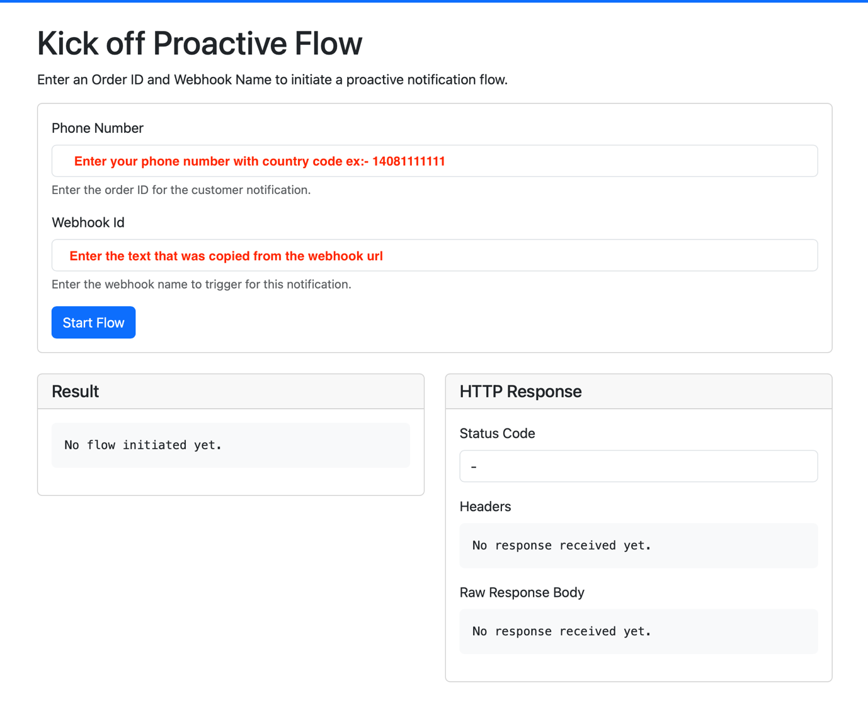This screenshot has width=868, height=712.
Task: Click the Status Code label
Action: tap(497, 434)
